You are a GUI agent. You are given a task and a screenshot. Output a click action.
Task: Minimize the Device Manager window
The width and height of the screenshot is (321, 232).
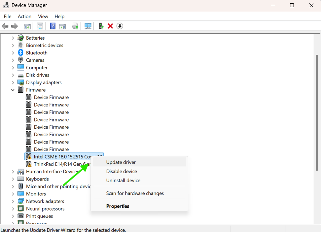[273, 5]
